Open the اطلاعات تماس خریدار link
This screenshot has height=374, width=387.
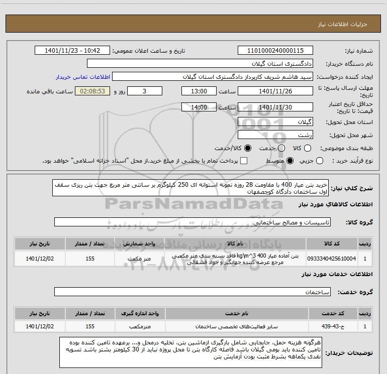[x=83, y=77]
